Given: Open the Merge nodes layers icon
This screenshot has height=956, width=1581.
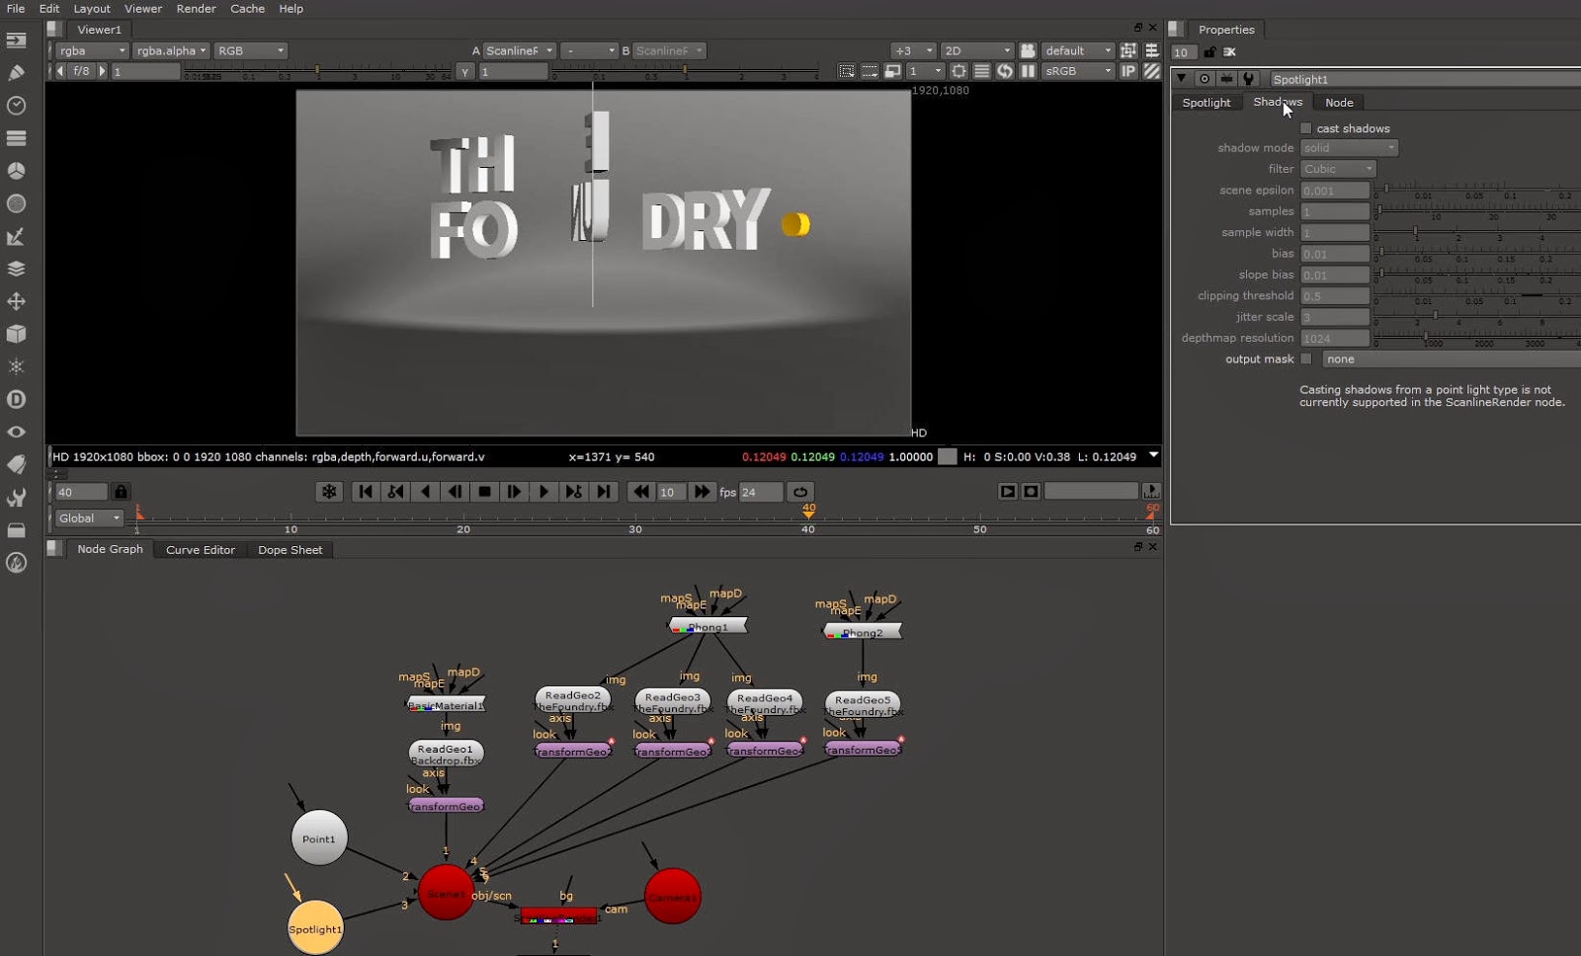Looking at the screenshot, I should pyautogui.click(x=16, y=269).
